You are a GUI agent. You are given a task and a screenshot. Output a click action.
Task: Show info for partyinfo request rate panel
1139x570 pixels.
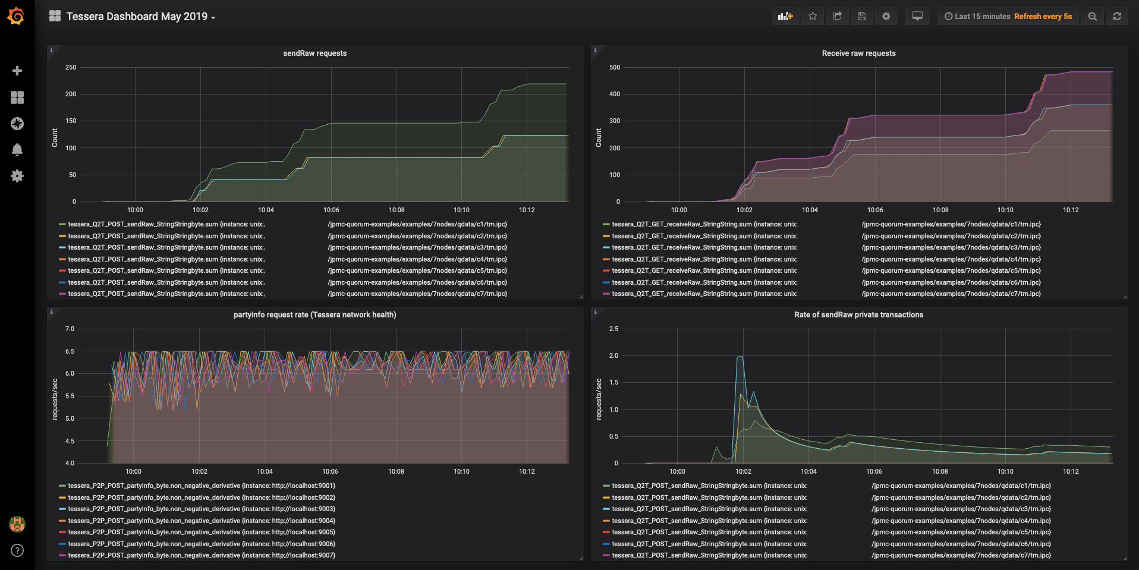click(51, 311)
